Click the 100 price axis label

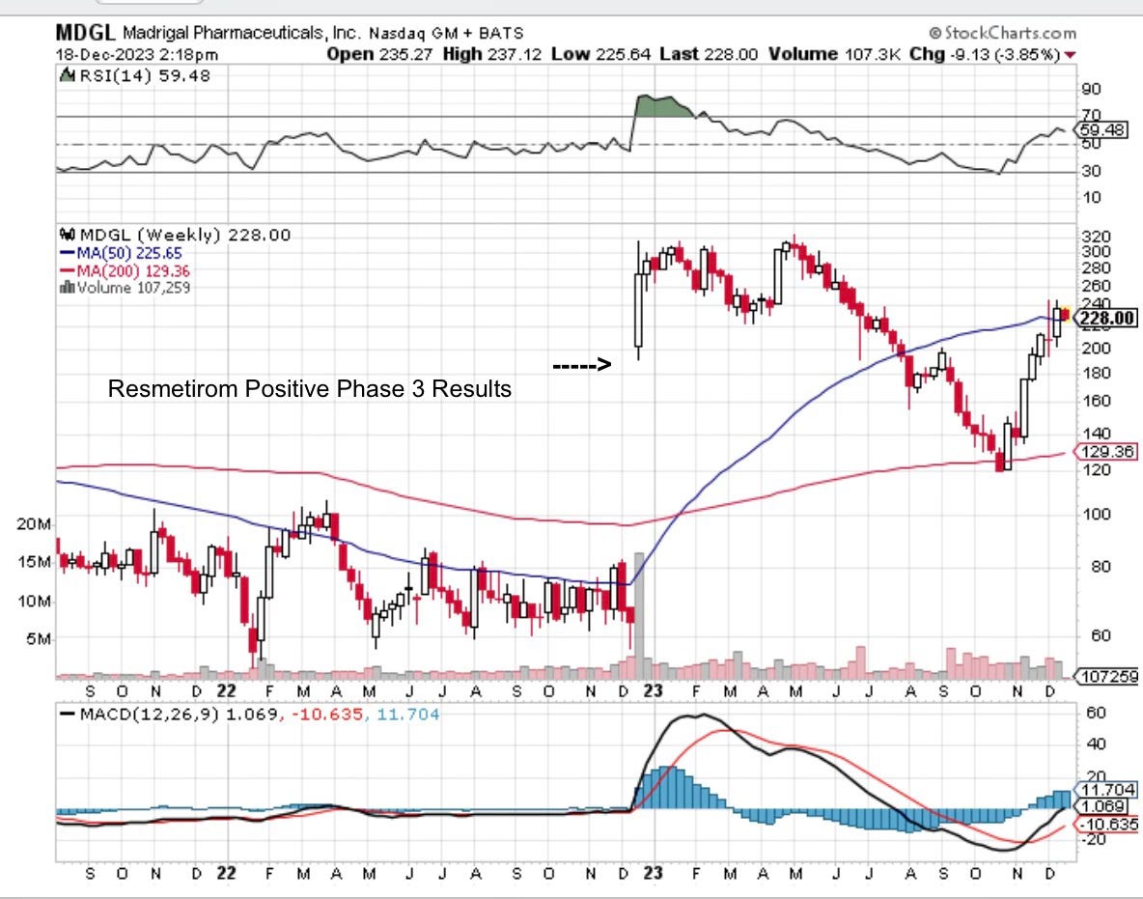1096,515
